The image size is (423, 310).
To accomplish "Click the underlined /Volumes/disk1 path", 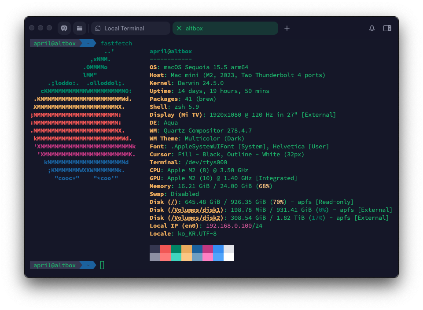I will pos(195,210).
